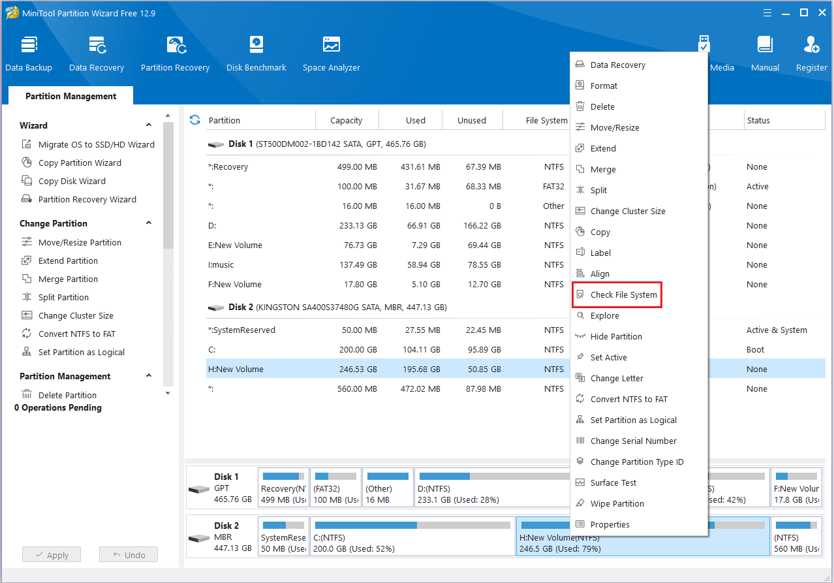The height and width of the screenshot is (583, 834).
Task: Sort the list by Capacity column header
Action: pos(346,121)
